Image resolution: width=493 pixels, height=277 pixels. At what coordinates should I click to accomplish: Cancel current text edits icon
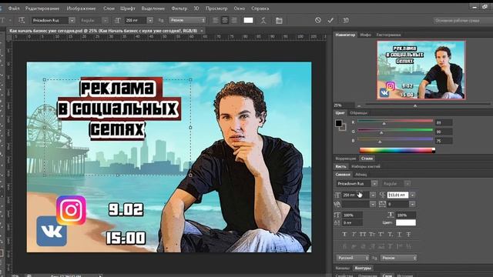(318, 20)
